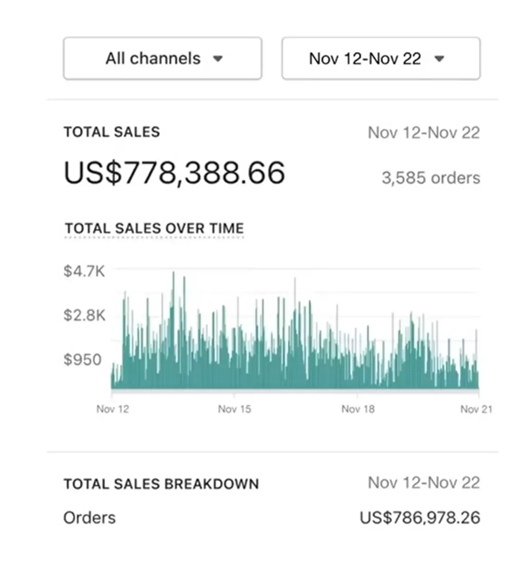This screenshot has height=570, width=519.
Task: Click the 3,585 orders count
Action: pyautogui.click(x=431, y=178)
